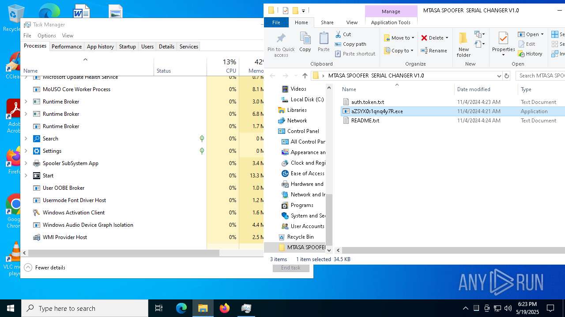Click the Cut scissors command
The height and width of the screenshot is (317, 565).
[x=343, y=34]
